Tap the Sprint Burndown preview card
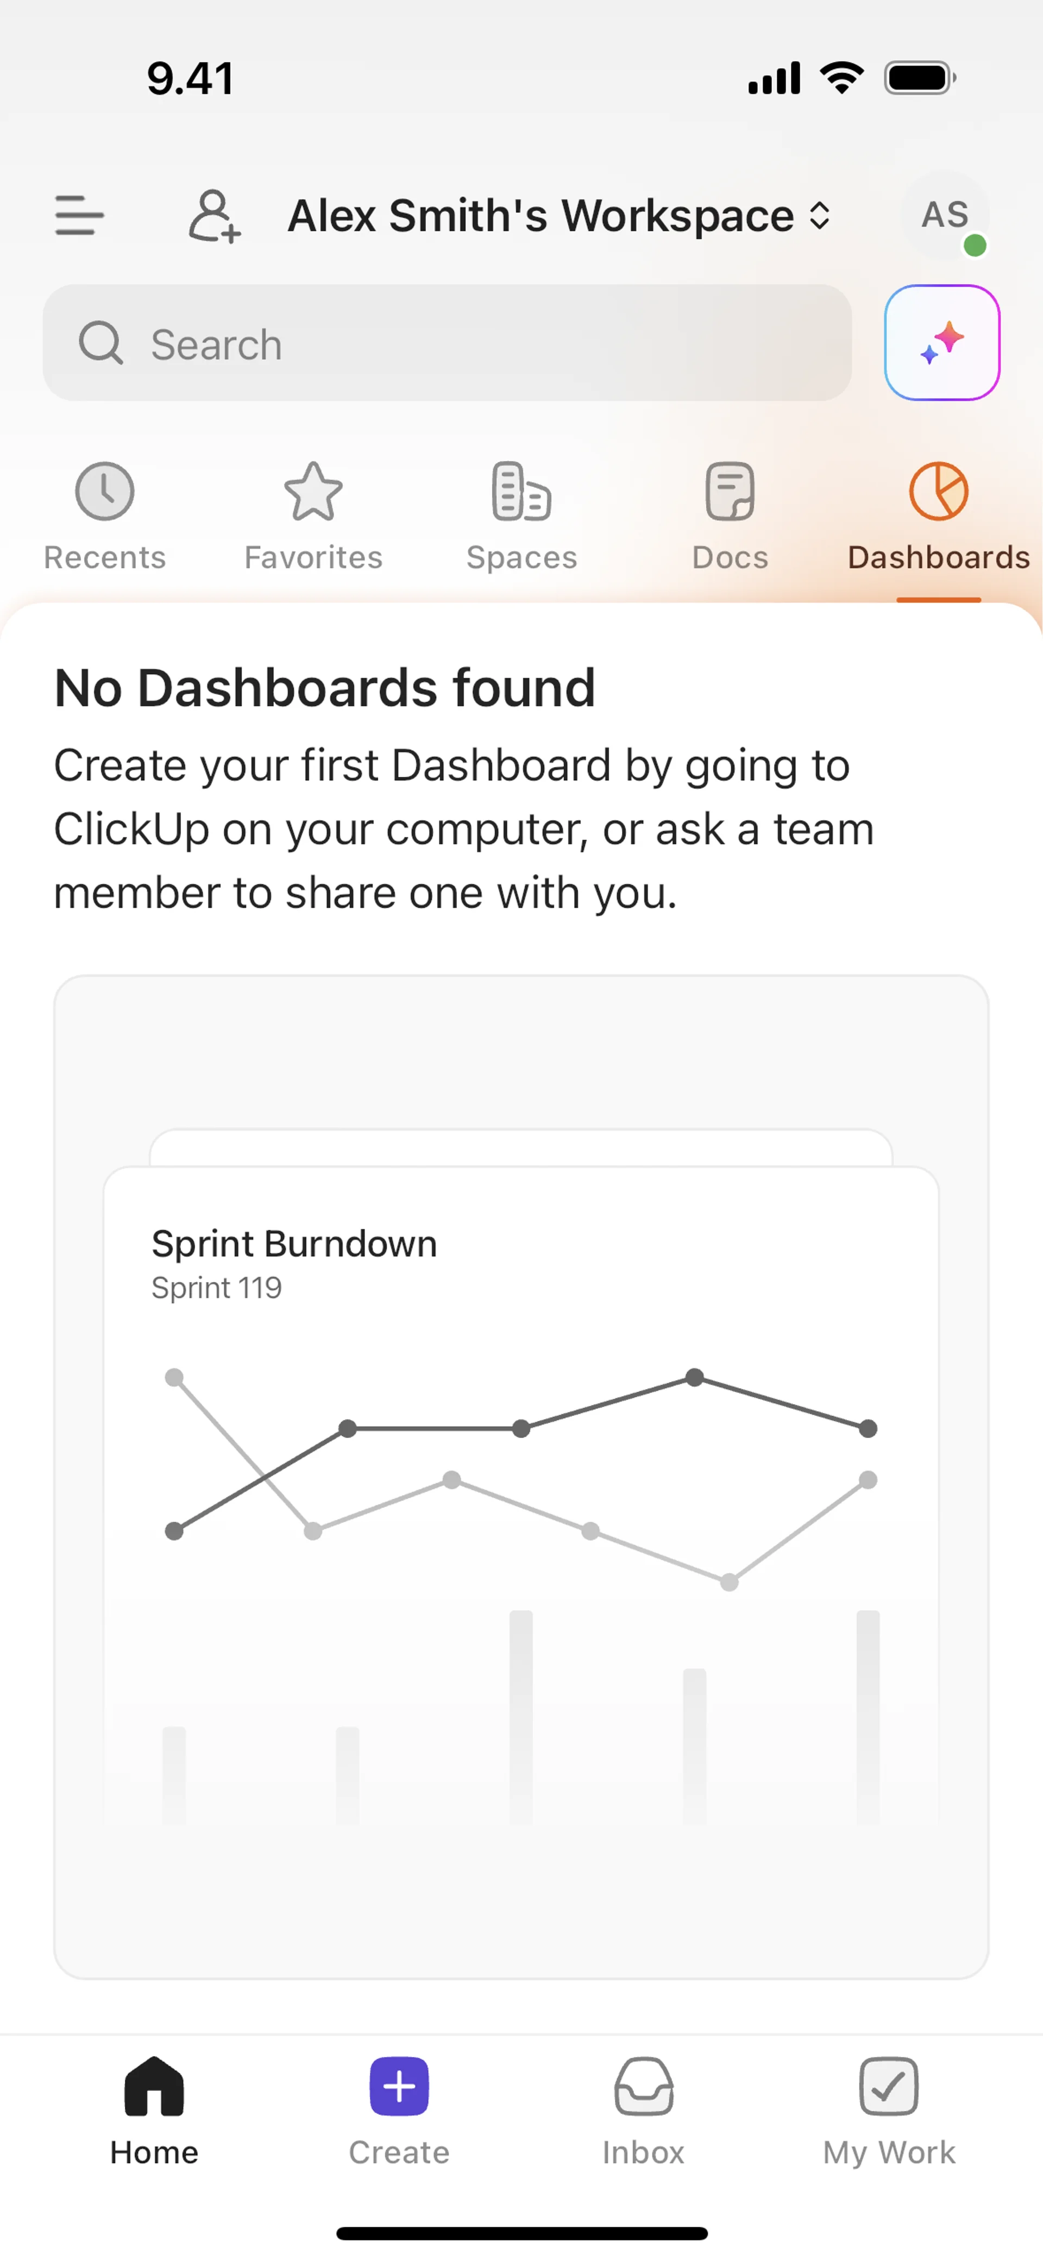 coord(520,1492)
